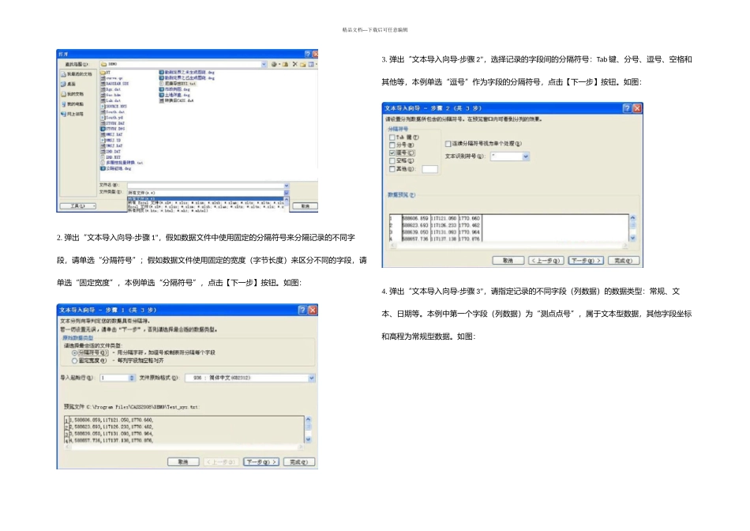Click step 2 data preview scrollbar down arrow
The width and height of the screenshot is (750, 531).
(x=633, y=238)
